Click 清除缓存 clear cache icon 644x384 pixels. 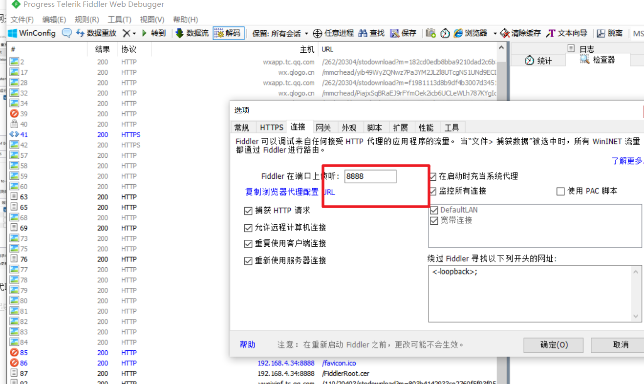coord(505,33)
